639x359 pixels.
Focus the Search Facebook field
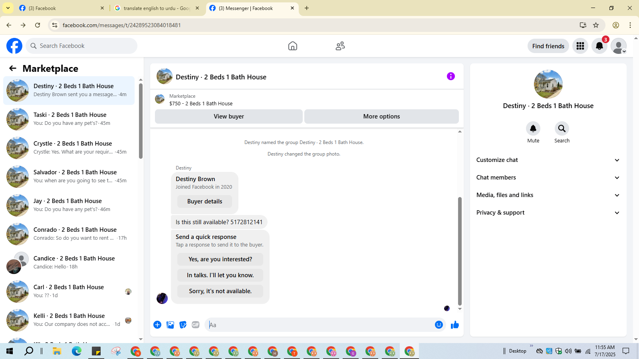point(81,46)
